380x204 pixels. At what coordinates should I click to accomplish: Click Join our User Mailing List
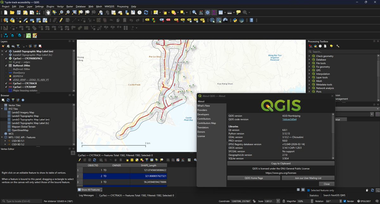point(308,178)
